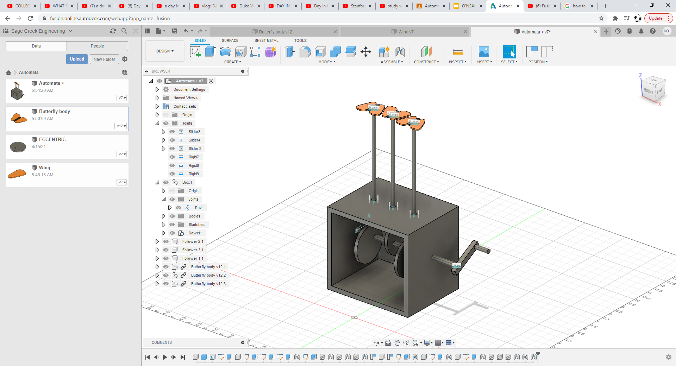Click the Joint tool icon
Screen dimensions: 676x366
pos(400,52)
